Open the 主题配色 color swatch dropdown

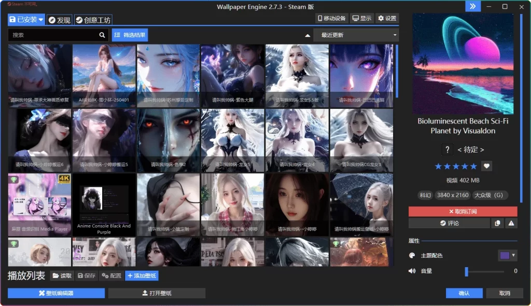tap(507, 255)
